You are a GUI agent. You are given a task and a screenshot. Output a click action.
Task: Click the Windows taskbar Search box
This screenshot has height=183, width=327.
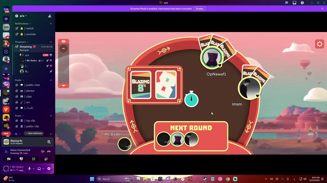pyautogui.click(x=115, y=179)
